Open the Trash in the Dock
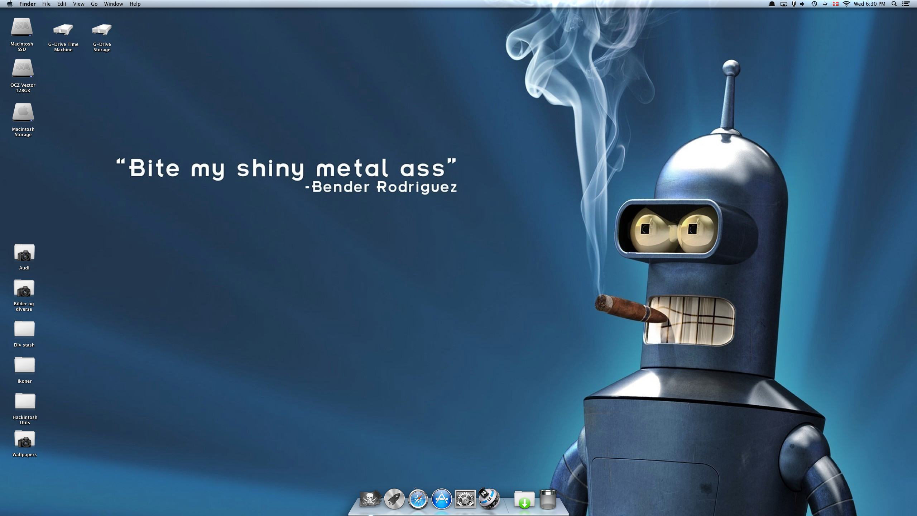The image size is (917, 516). pos(548,499)
